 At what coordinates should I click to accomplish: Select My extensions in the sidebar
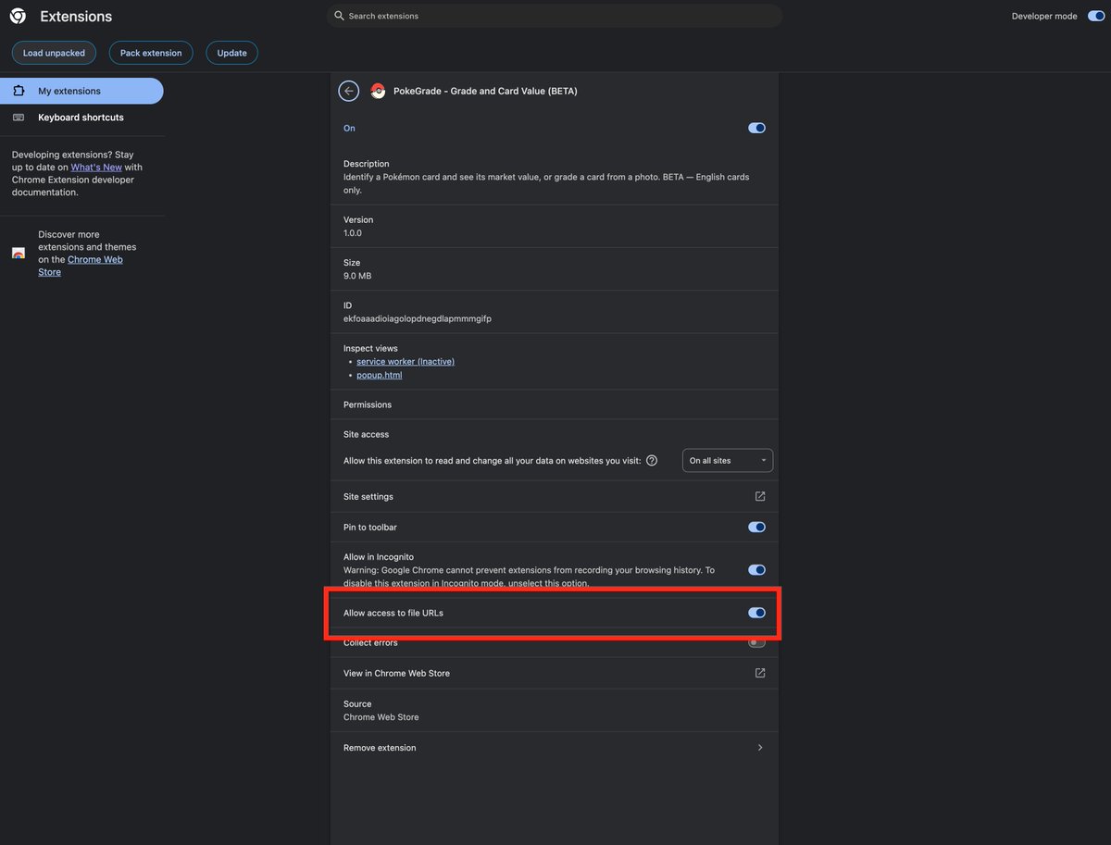click(x=81, y=91)
